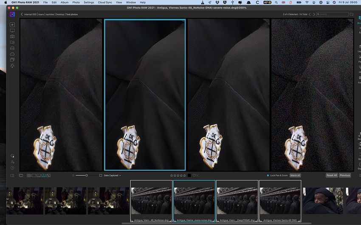The height and width of the screenshot is (225, 361).
Task: Select the DeepPRIME.dng filmstrip thumbnail
Action: coord(237,200)
